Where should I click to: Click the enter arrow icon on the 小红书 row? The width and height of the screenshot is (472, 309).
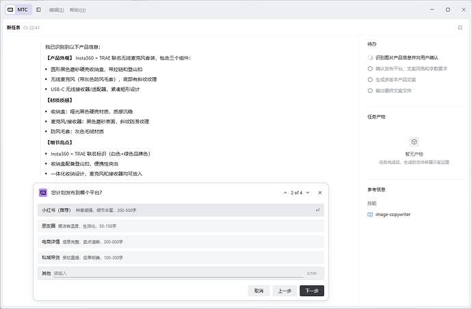tap(317, 210)
